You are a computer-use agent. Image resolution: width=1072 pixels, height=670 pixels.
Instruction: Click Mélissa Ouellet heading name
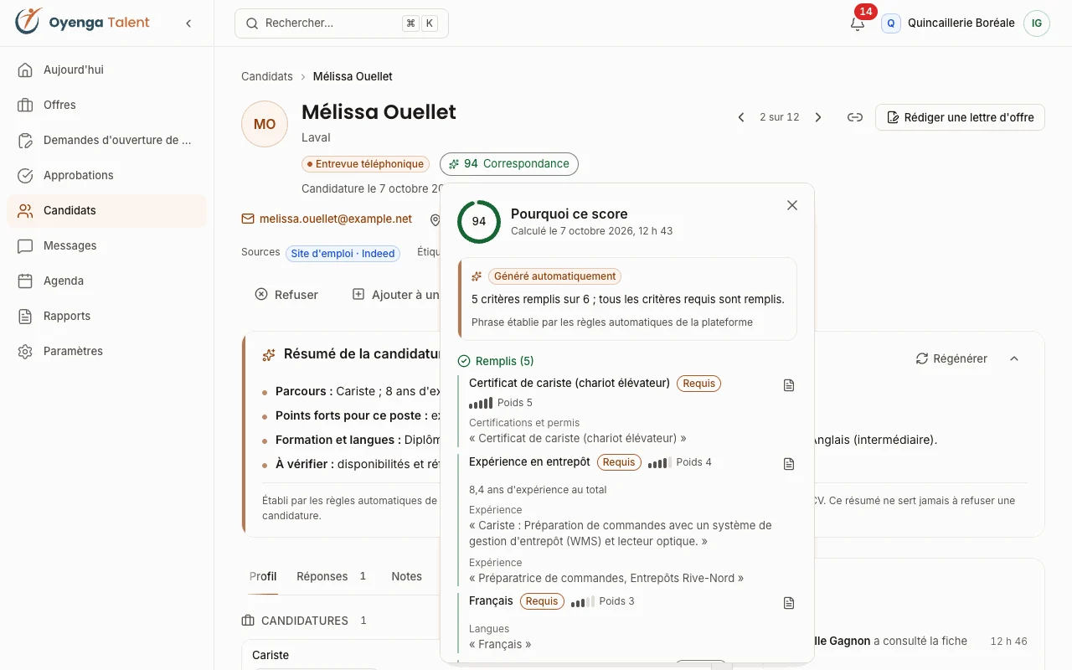click(x=379, y=112)
